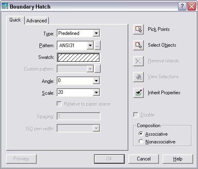Switch to the Advanced tab
The height and width of the screenshot is (169, 198).
37,21
